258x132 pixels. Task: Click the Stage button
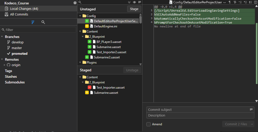coord(134,9)
